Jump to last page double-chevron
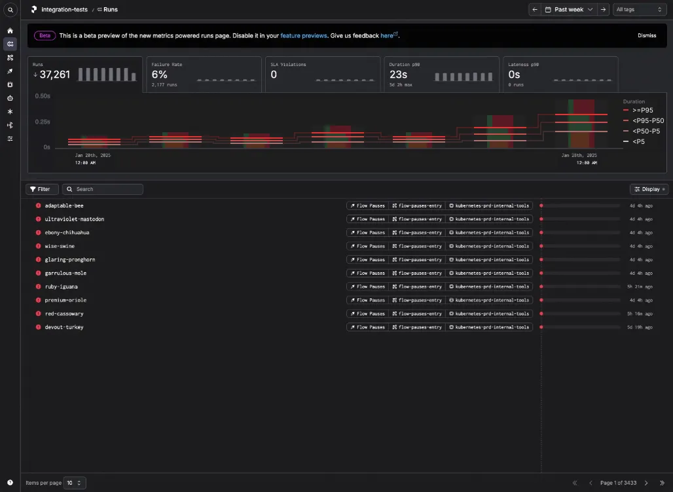 (x=662, y=483)
